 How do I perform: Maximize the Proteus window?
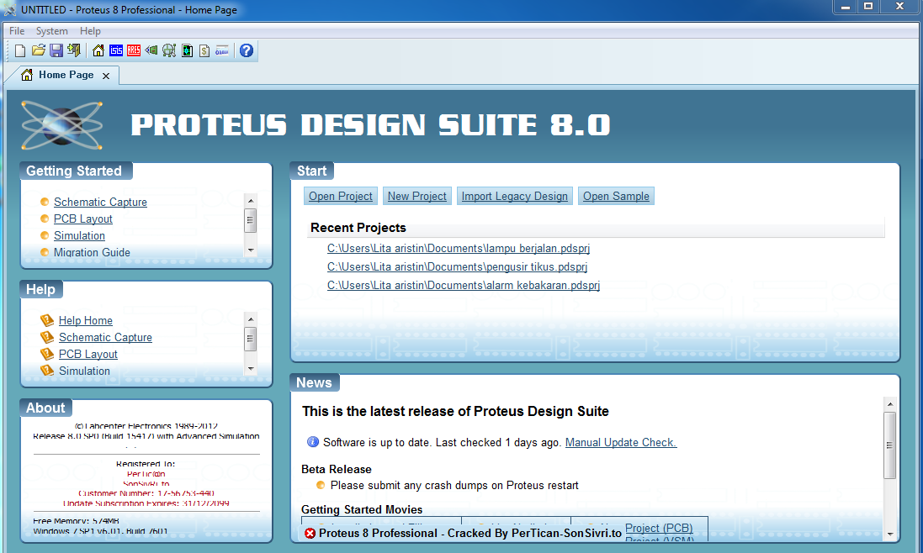click(x=868, y=7)
